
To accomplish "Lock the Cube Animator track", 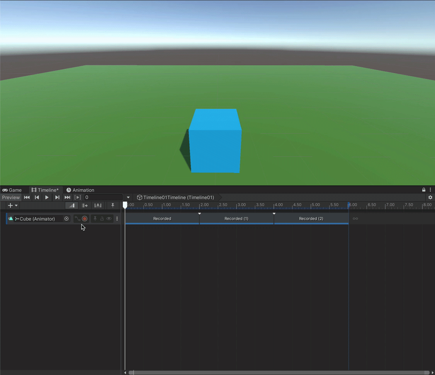I will [102, 219].
